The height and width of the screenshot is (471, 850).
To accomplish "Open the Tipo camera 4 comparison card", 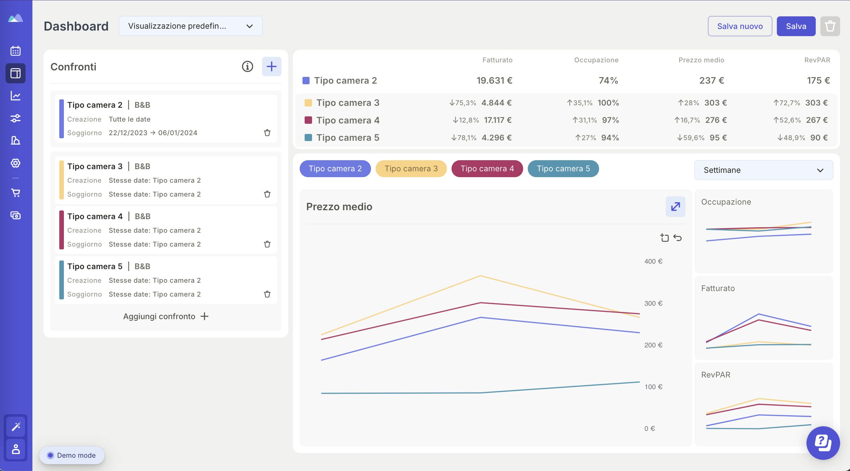I will pyautogui.click(x=166, y=230).
